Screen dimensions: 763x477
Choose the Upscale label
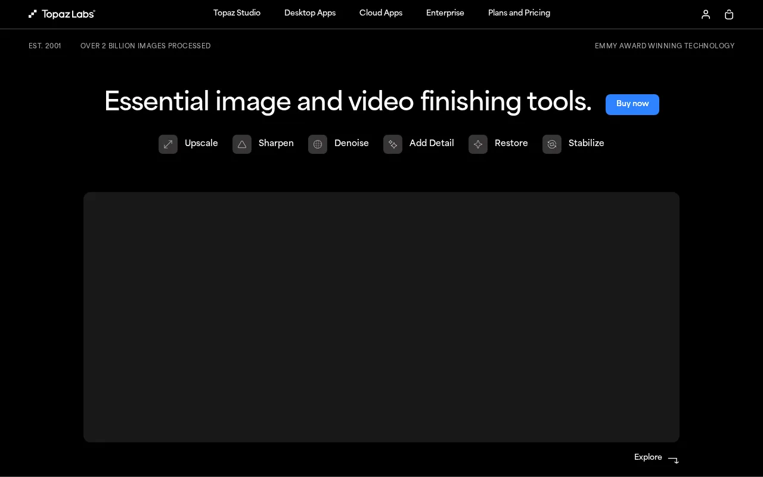(x=201, y=144)
